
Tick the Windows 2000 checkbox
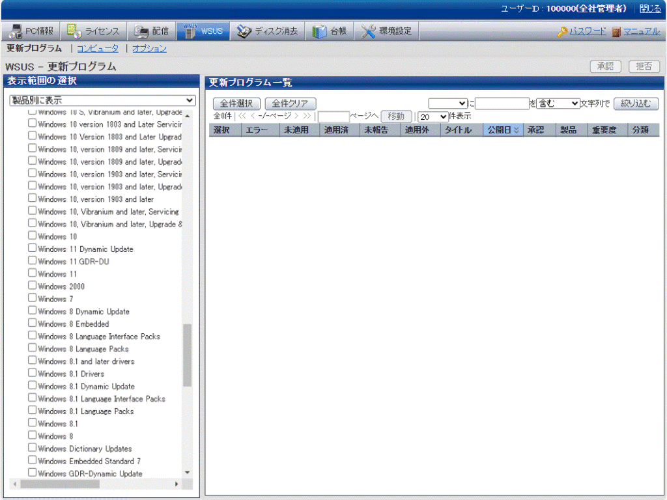click(33, 285)
